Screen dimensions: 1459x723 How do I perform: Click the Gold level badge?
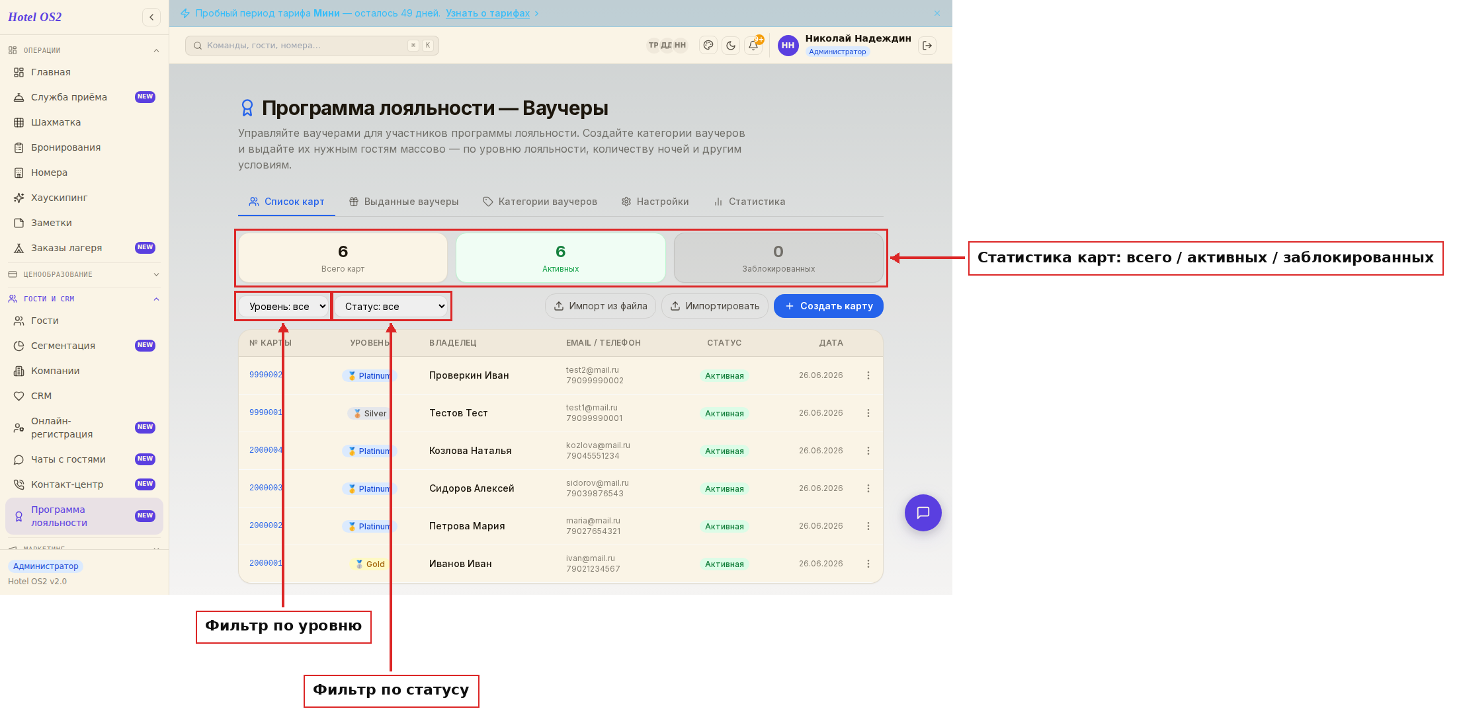coord(370,564)
